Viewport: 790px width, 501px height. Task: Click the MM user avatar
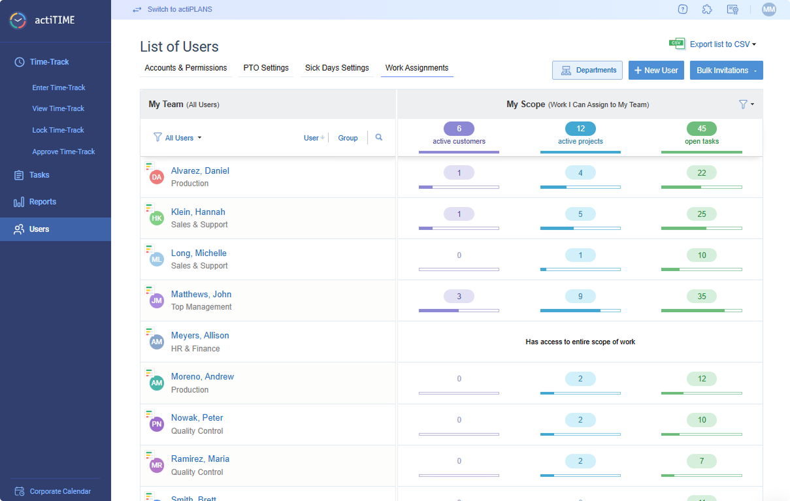pos(769,9)
